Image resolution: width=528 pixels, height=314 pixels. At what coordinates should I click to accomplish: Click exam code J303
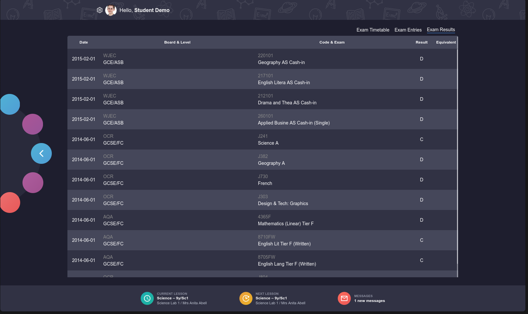point(263,197)
